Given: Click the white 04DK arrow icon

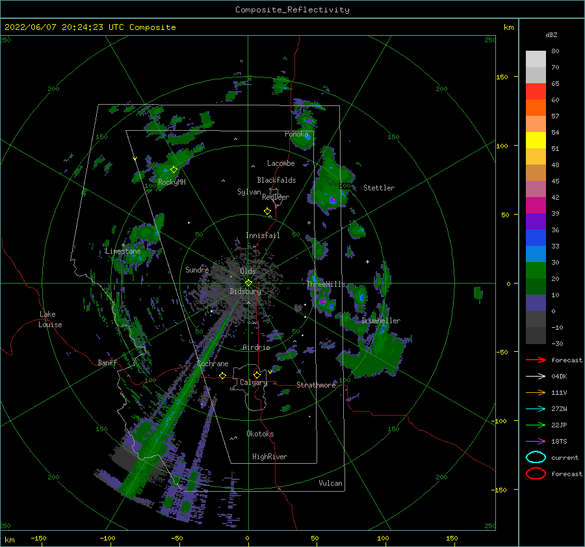Looking at the screenshot, I should click(x=536, y=376).
